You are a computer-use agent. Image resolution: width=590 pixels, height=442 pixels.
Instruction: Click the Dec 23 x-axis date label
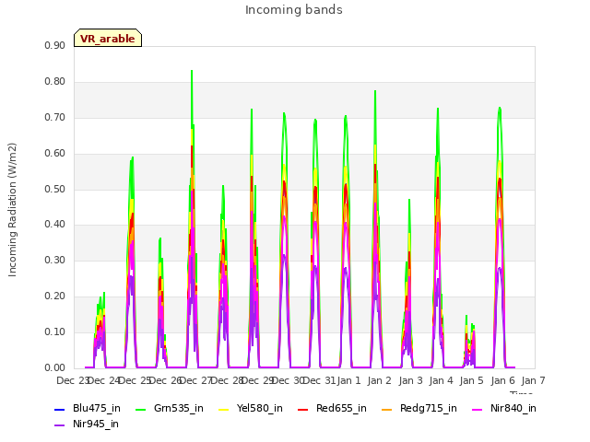pos(72,380)
